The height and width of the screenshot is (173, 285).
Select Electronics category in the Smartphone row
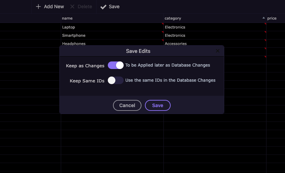point(175,35)
